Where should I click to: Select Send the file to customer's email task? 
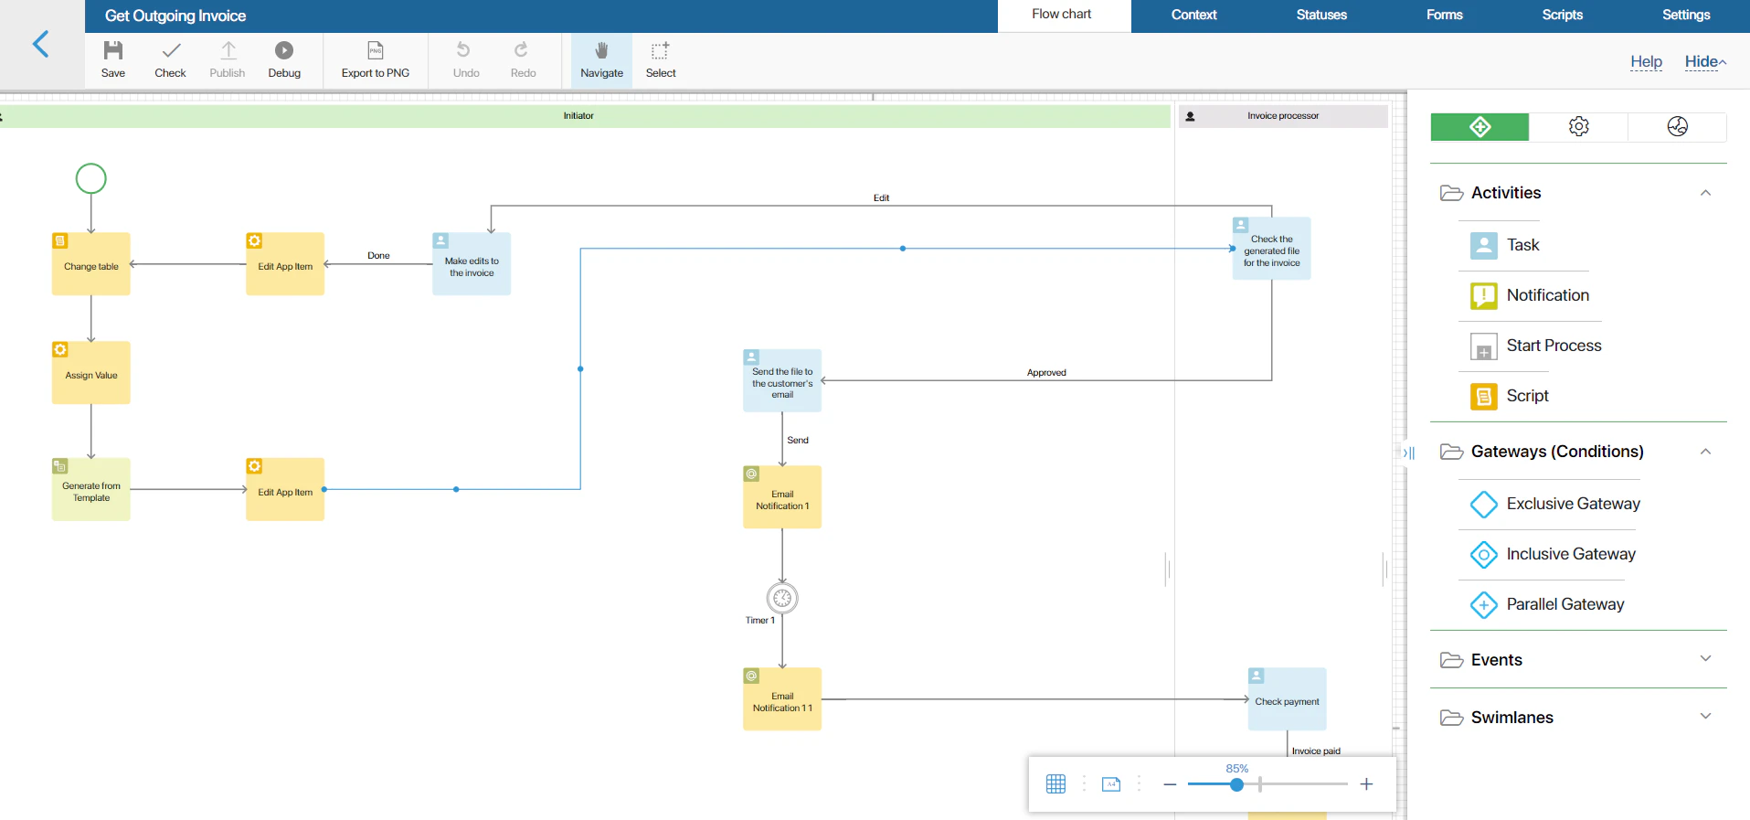click(782, 381)
